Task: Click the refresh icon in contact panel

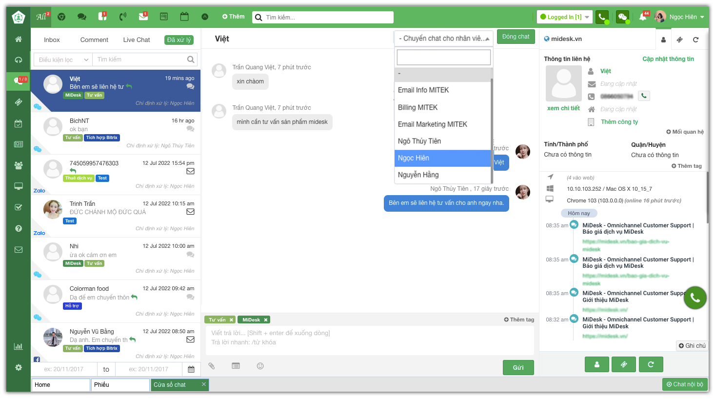Action: 695,40
